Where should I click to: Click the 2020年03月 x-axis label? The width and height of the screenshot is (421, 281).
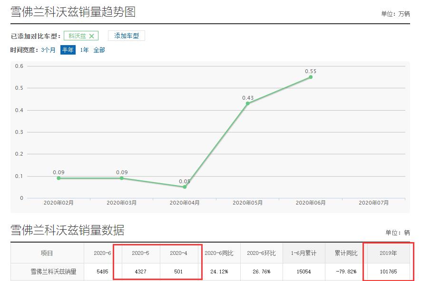tap(122, 203)
